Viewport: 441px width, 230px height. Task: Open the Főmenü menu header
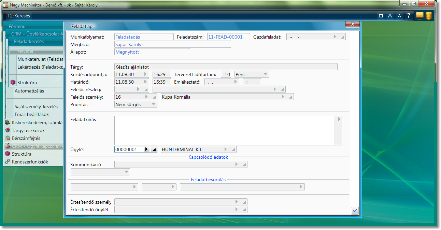[x=17, y=26]
